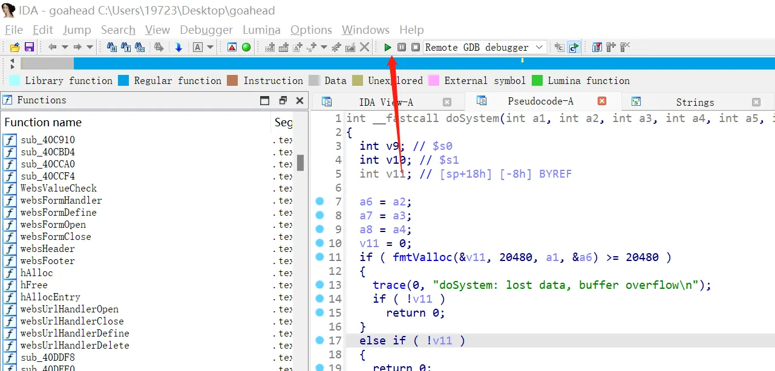Jump back with the left arrow
This screenshot has height=371, width=775.
coord(53,47)
